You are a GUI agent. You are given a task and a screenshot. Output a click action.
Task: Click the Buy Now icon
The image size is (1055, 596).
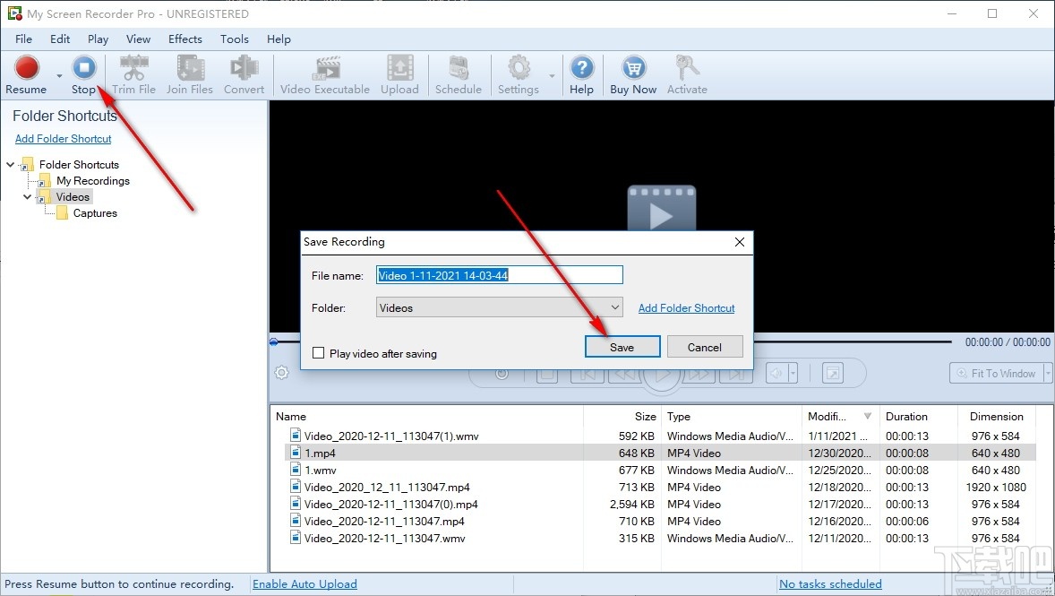tap(633, 74)
